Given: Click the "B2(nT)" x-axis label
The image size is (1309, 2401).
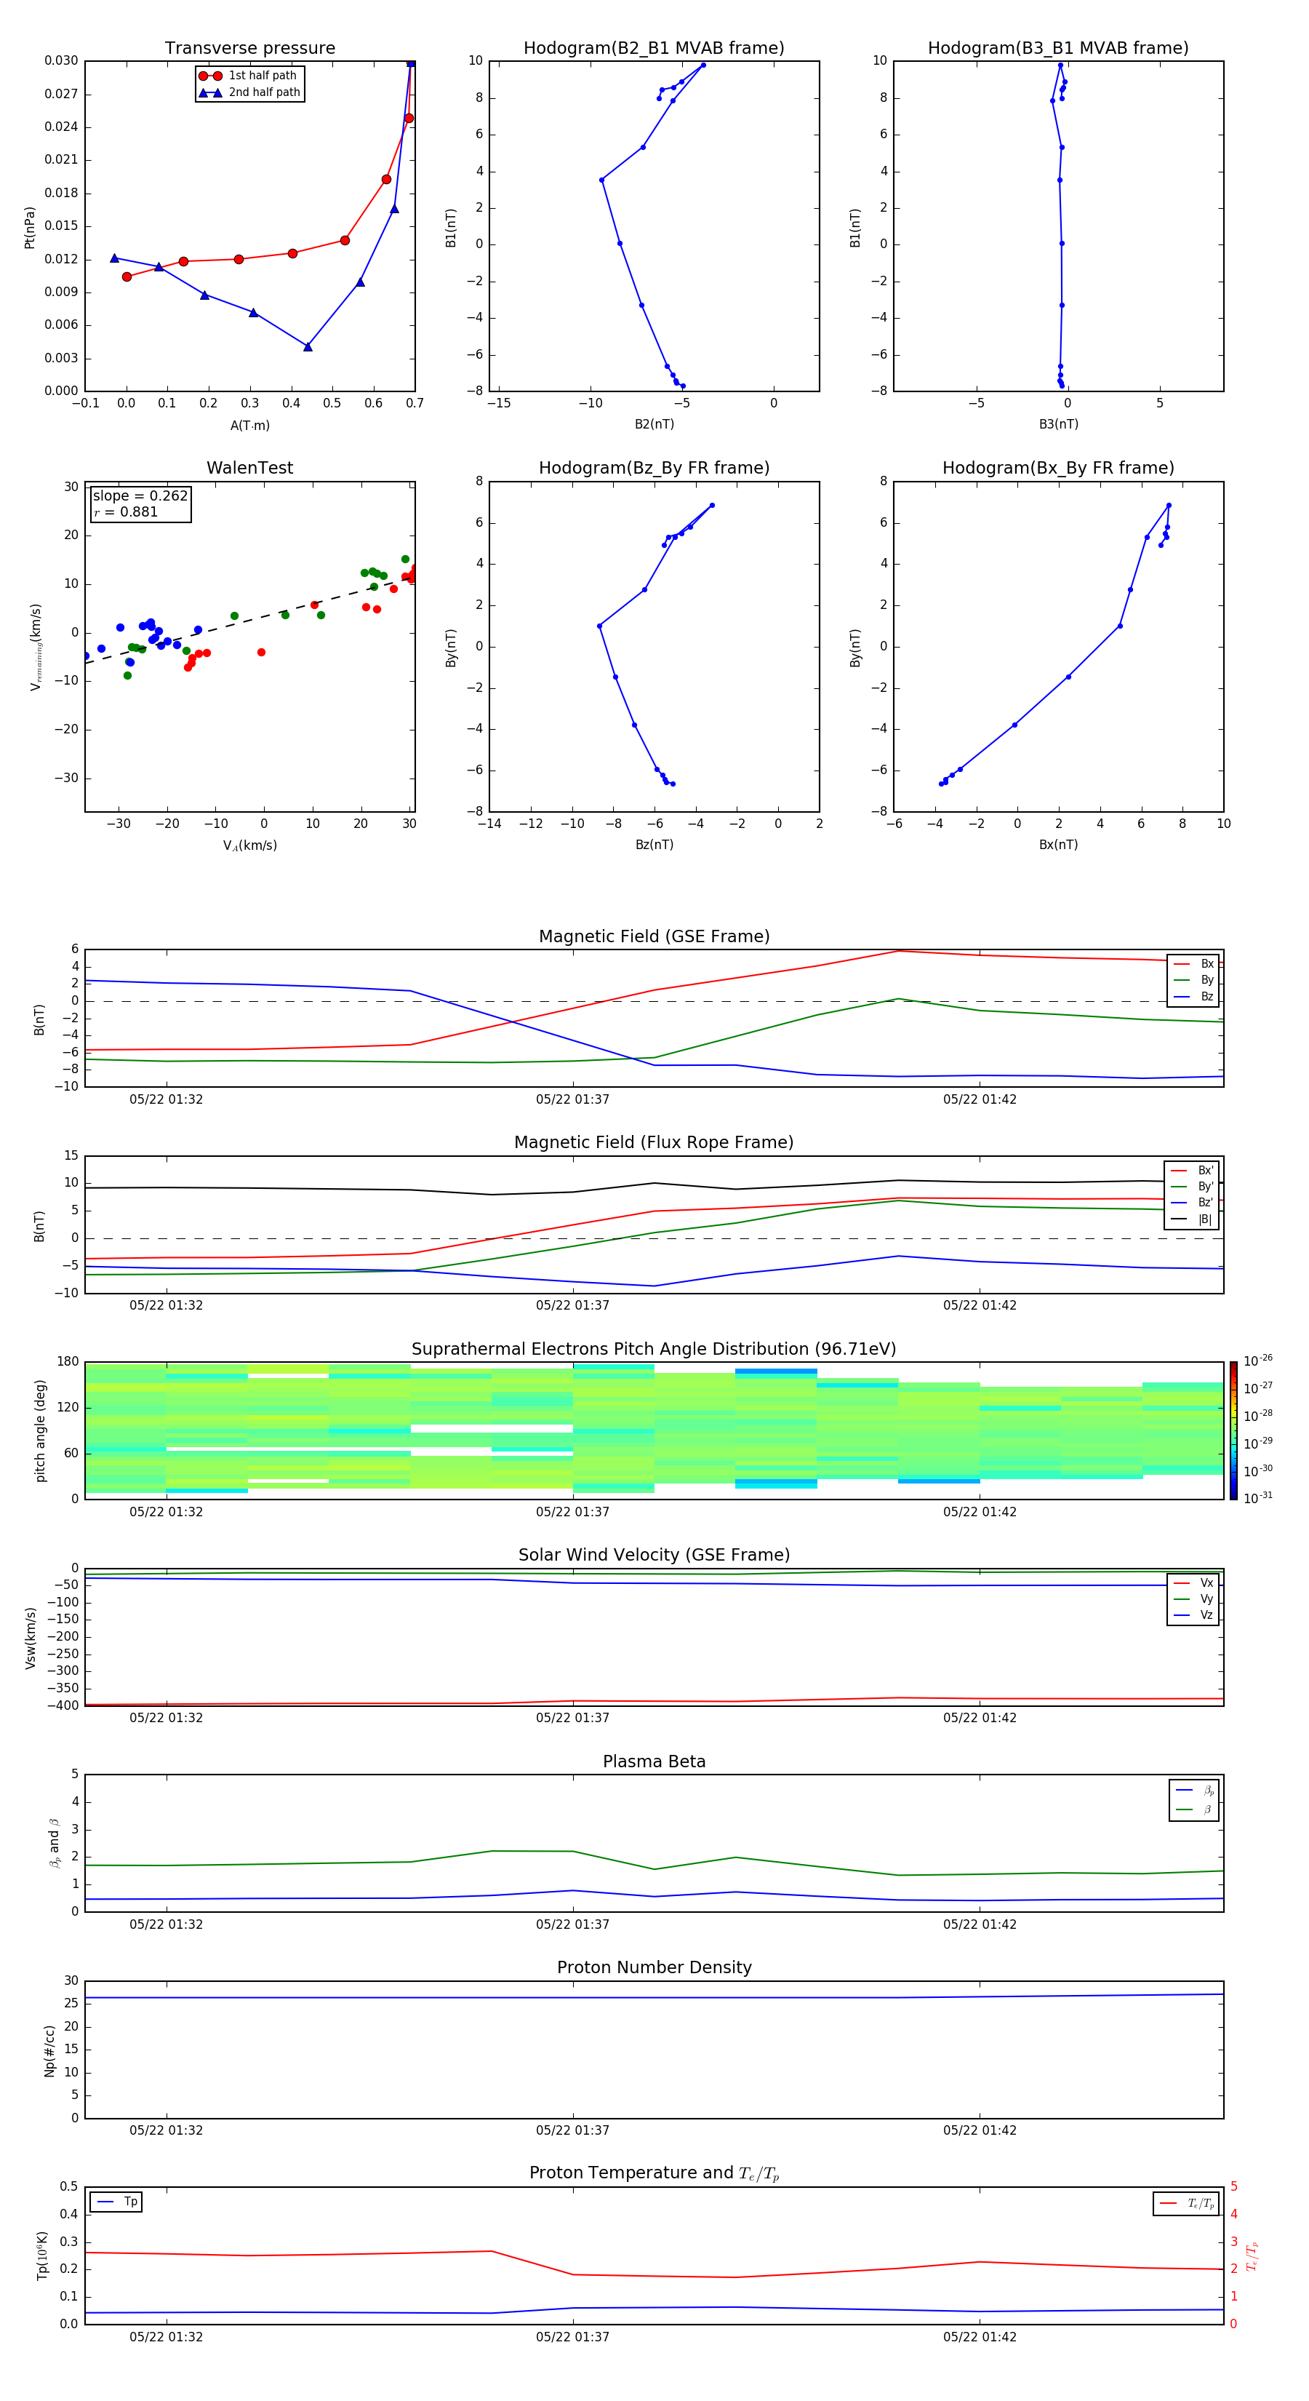Looking at the screenshot, I should (x=654, y=424).
